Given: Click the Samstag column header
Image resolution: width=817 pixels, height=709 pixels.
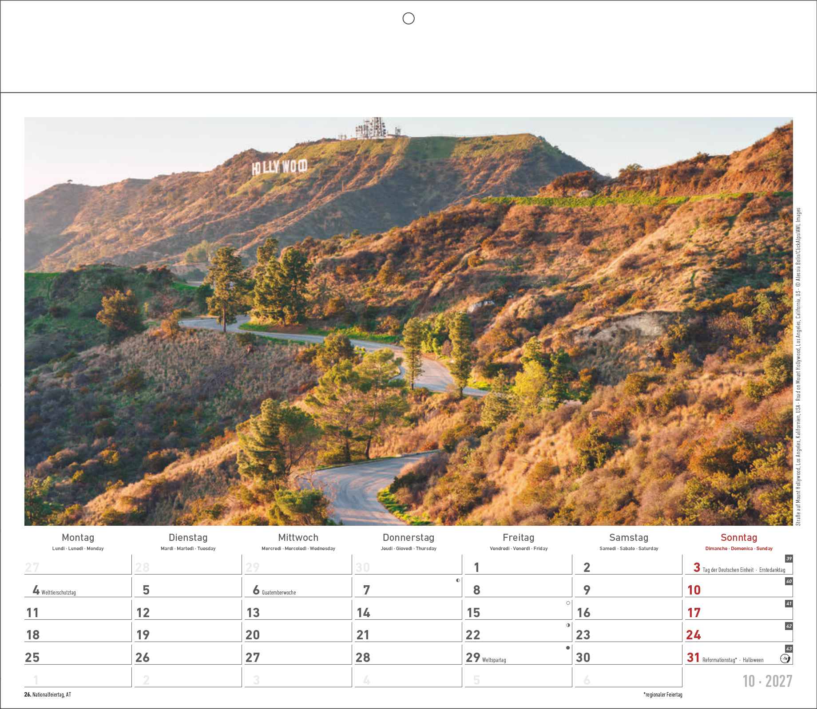Looking at the screenshot, I should coord(629,538).
